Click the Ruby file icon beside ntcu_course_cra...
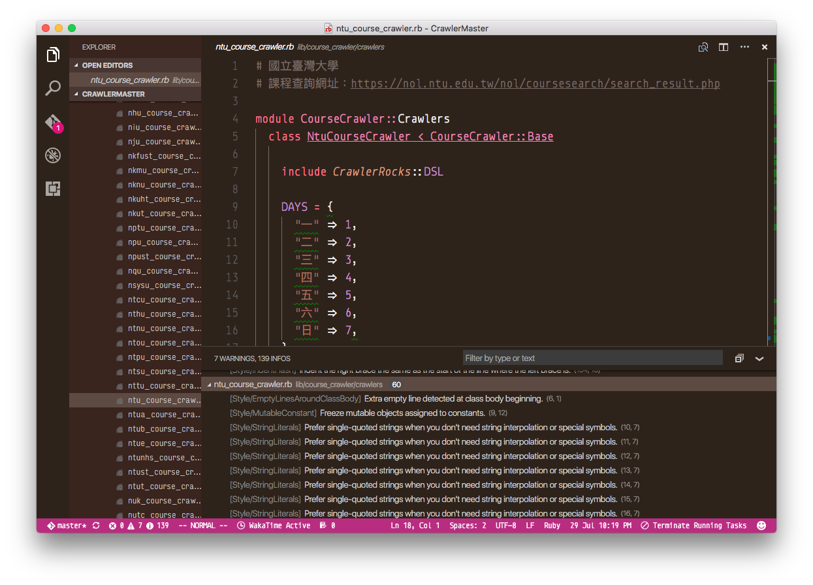Viewport: 813px width, 585px height. [120, 300]
